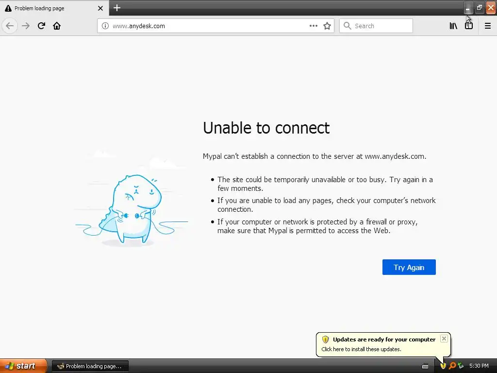Click the 5:30 PM clock

[x=479, y=366]
